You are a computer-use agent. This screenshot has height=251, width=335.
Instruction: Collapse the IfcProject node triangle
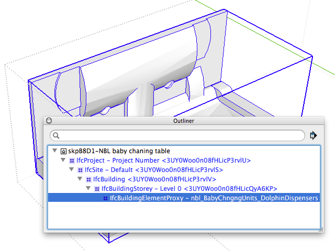click(x=63, y=160)
